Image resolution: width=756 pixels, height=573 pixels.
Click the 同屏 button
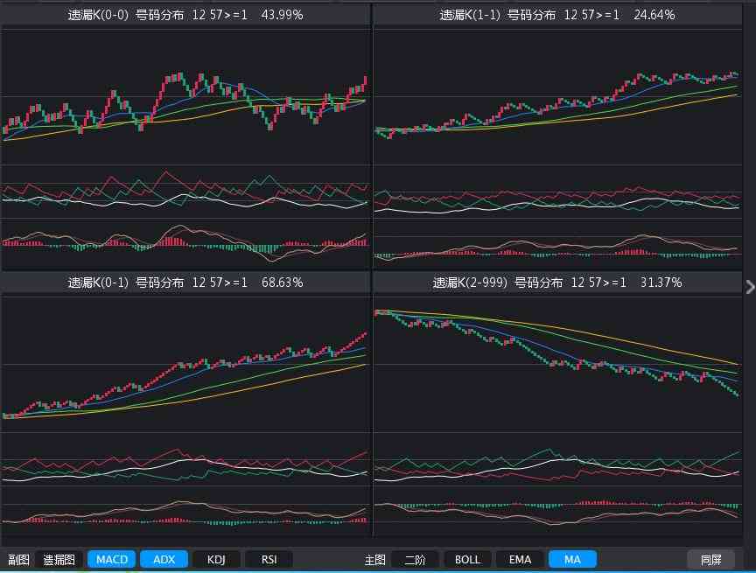click(x=710, y=560)
